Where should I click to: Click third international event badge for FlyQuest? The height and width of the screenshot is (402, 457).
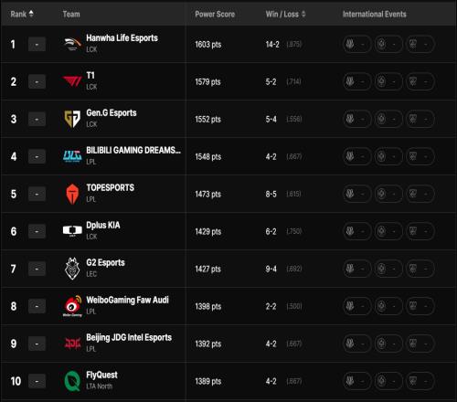[420, 381]
